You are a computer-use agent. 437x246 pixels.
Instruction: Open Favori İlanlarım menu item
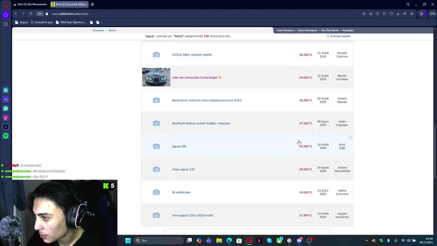(285, 30)
